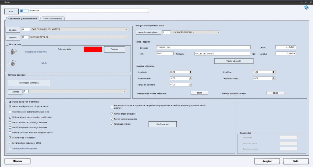Toggle Permitir añadir productos checkbox
This screenshot has width=313, height=167.
(x=112, y=114)
